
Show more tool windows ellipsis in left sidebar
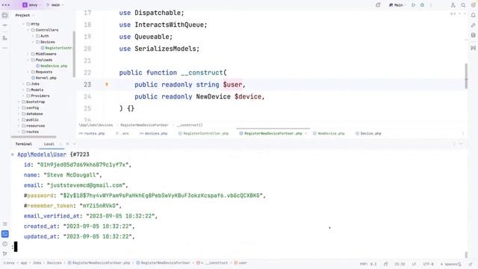[5, 48]
